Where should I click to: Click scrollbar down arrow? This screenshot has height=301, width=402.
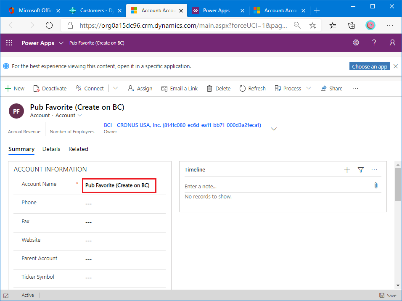tap(398, 285)
